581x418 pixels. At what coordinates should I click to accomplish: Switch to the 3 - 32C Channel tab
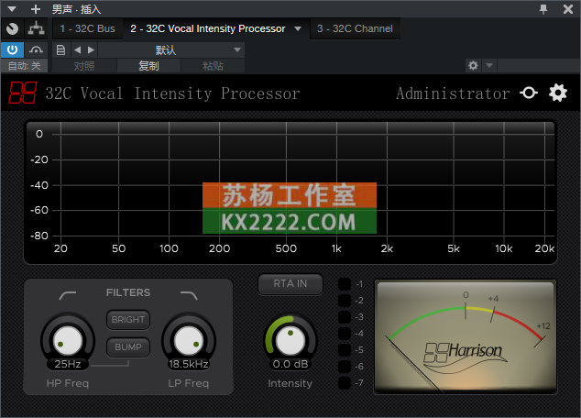(355, 28)
